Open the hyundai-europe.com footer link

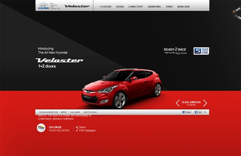click(49, 112)
